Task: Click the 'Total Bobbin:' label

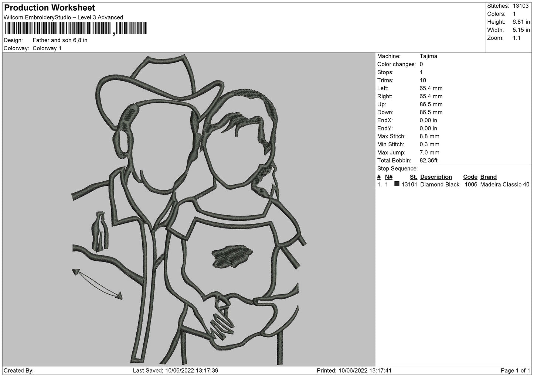Action: [394, 161]
